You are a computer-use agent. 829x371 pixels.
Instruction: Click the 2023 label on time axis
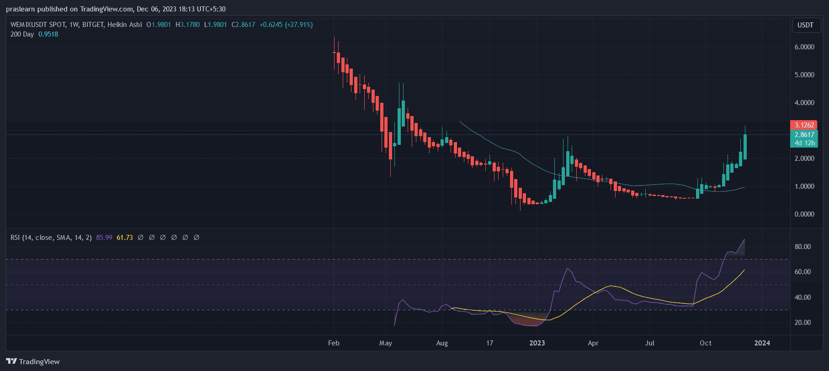click(537, 343)
